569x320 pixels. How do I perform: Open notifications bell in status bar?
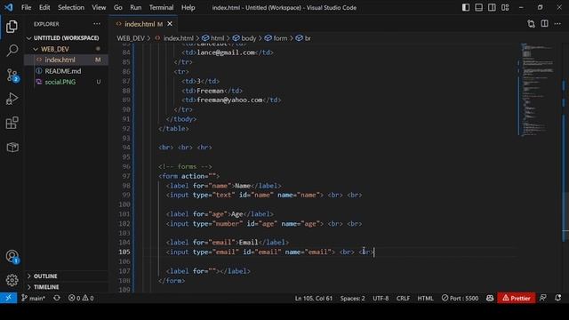point(557,298)
